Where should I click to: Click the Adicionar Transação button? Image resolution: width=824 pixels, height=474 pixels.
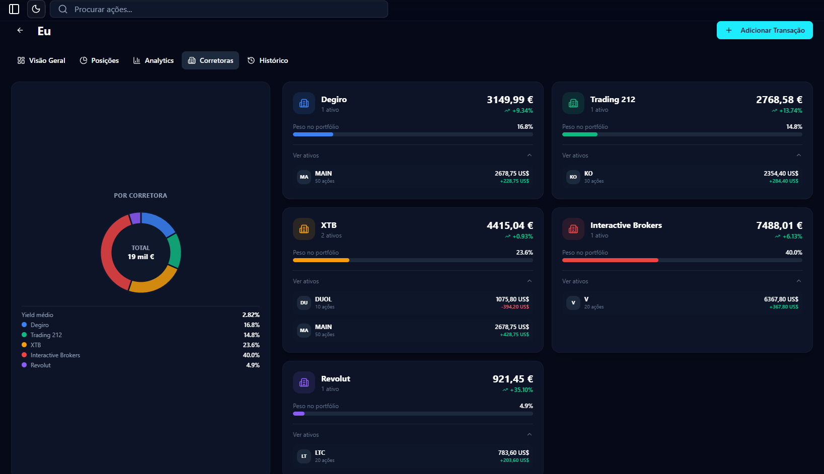coord(765,30)
